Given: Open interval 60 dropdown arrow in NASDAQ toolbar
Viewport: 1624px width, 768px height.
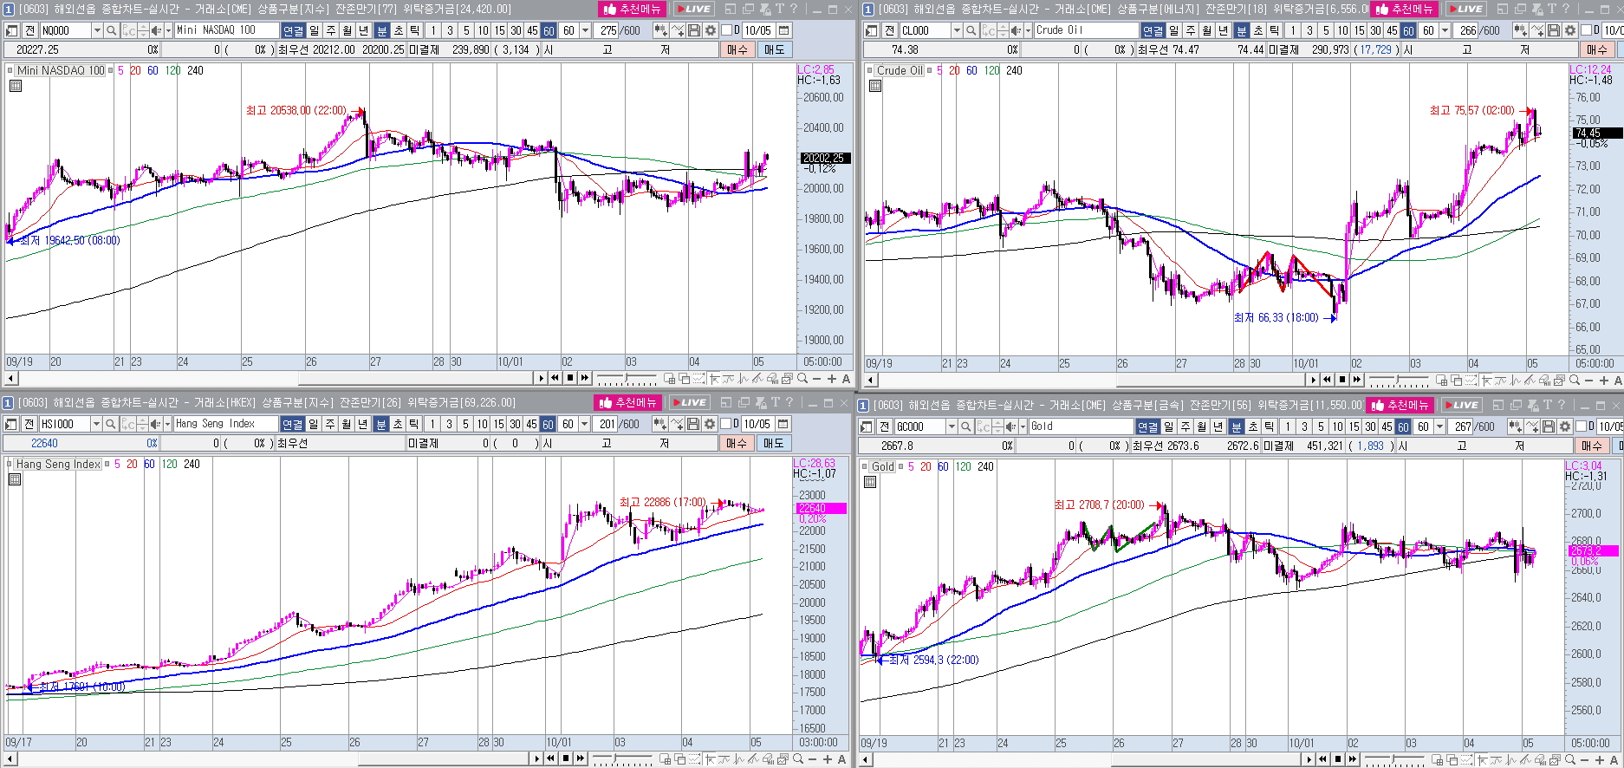Looking at the screenshot, I should (586, 30).
